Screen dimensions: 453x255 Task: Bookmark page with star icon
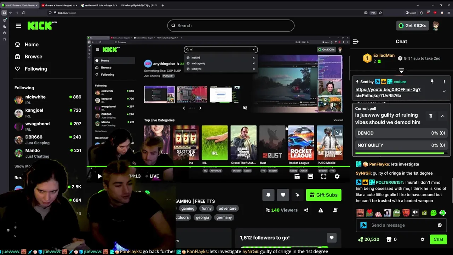click(380, 13)
